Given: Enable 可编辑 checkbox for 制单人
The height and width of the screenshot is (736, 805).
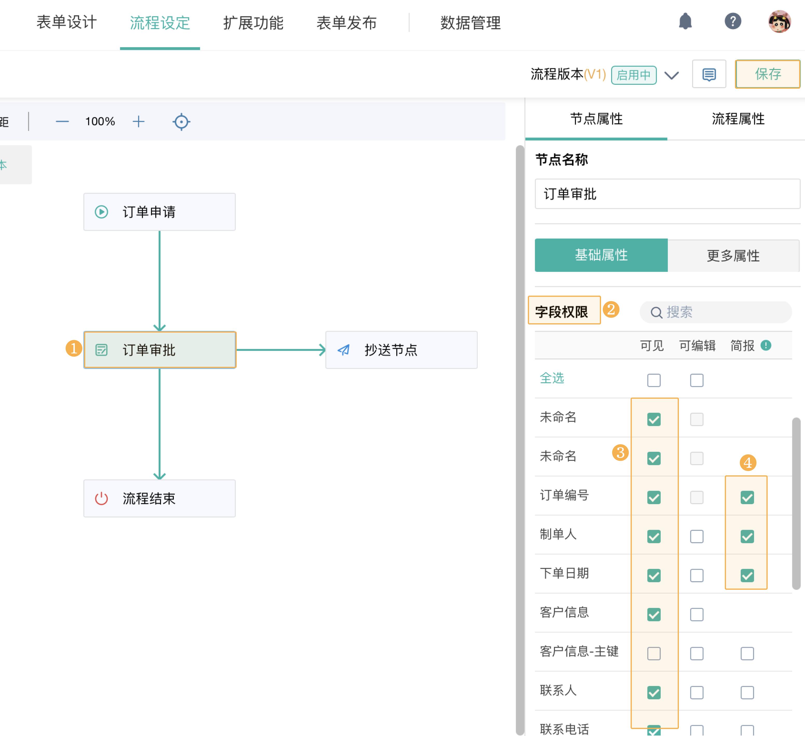Looking at the screenshot, I should [697, 536].
